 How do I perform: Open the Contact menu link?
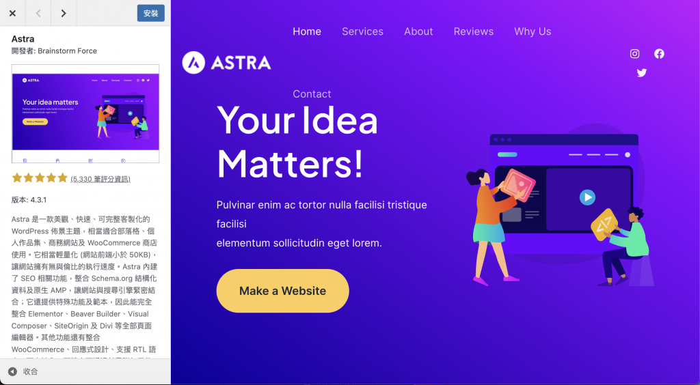click(312, 94)
